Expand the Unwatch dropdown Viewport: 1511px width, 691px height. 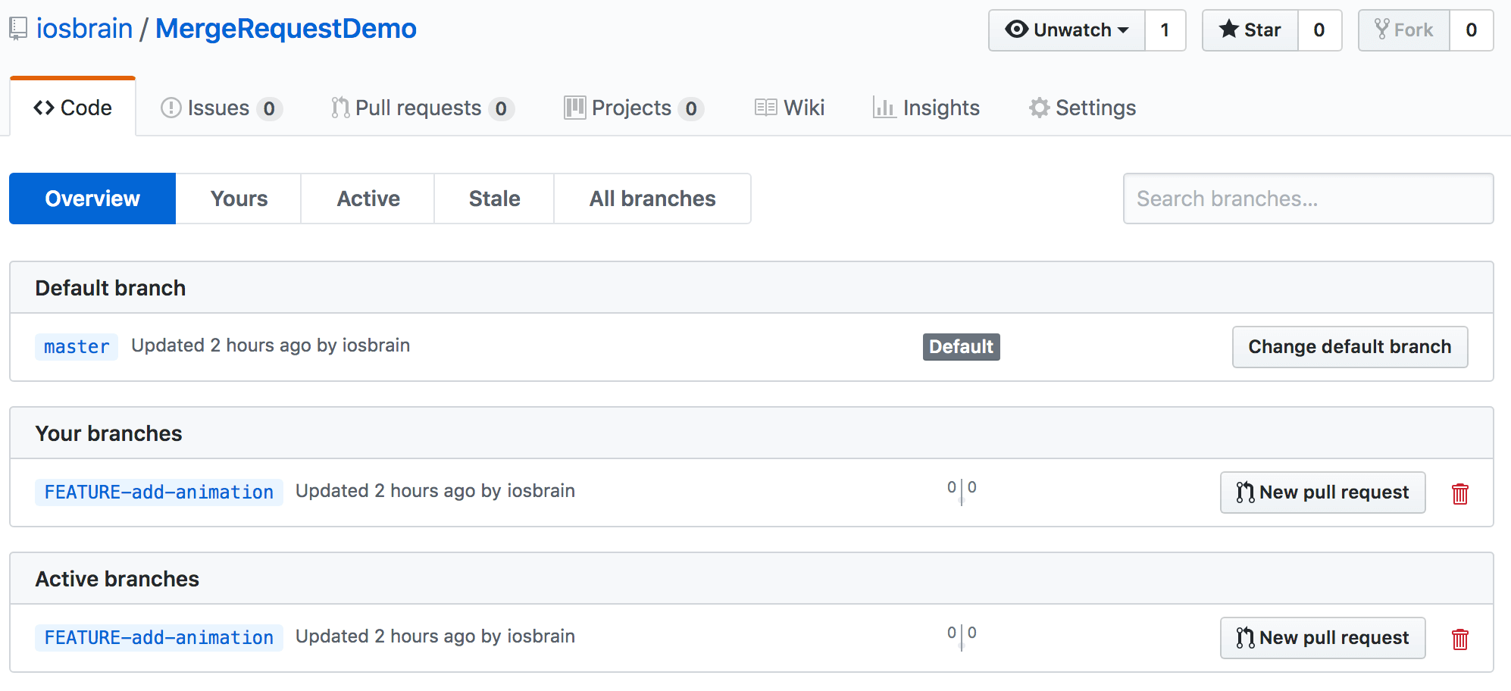click(1067, 30)
